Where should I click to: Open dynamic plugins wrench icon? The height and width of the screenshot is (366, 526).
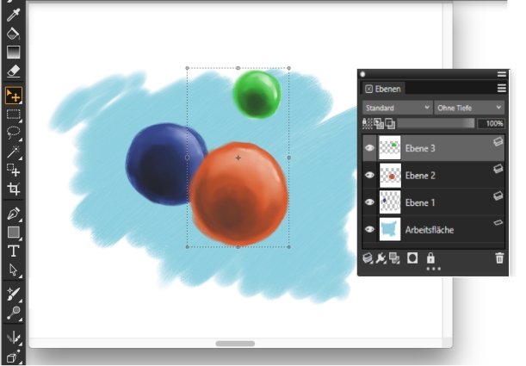click(381, 258)
